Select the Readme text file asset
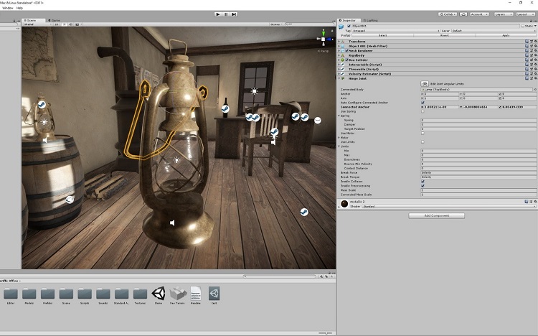Image resolution: width=538 pixels, height=336 pixels. [x=196, y=294]
